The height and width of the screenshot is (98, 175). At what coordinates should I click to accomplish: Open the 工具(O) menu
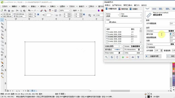(x=91, y=7)
